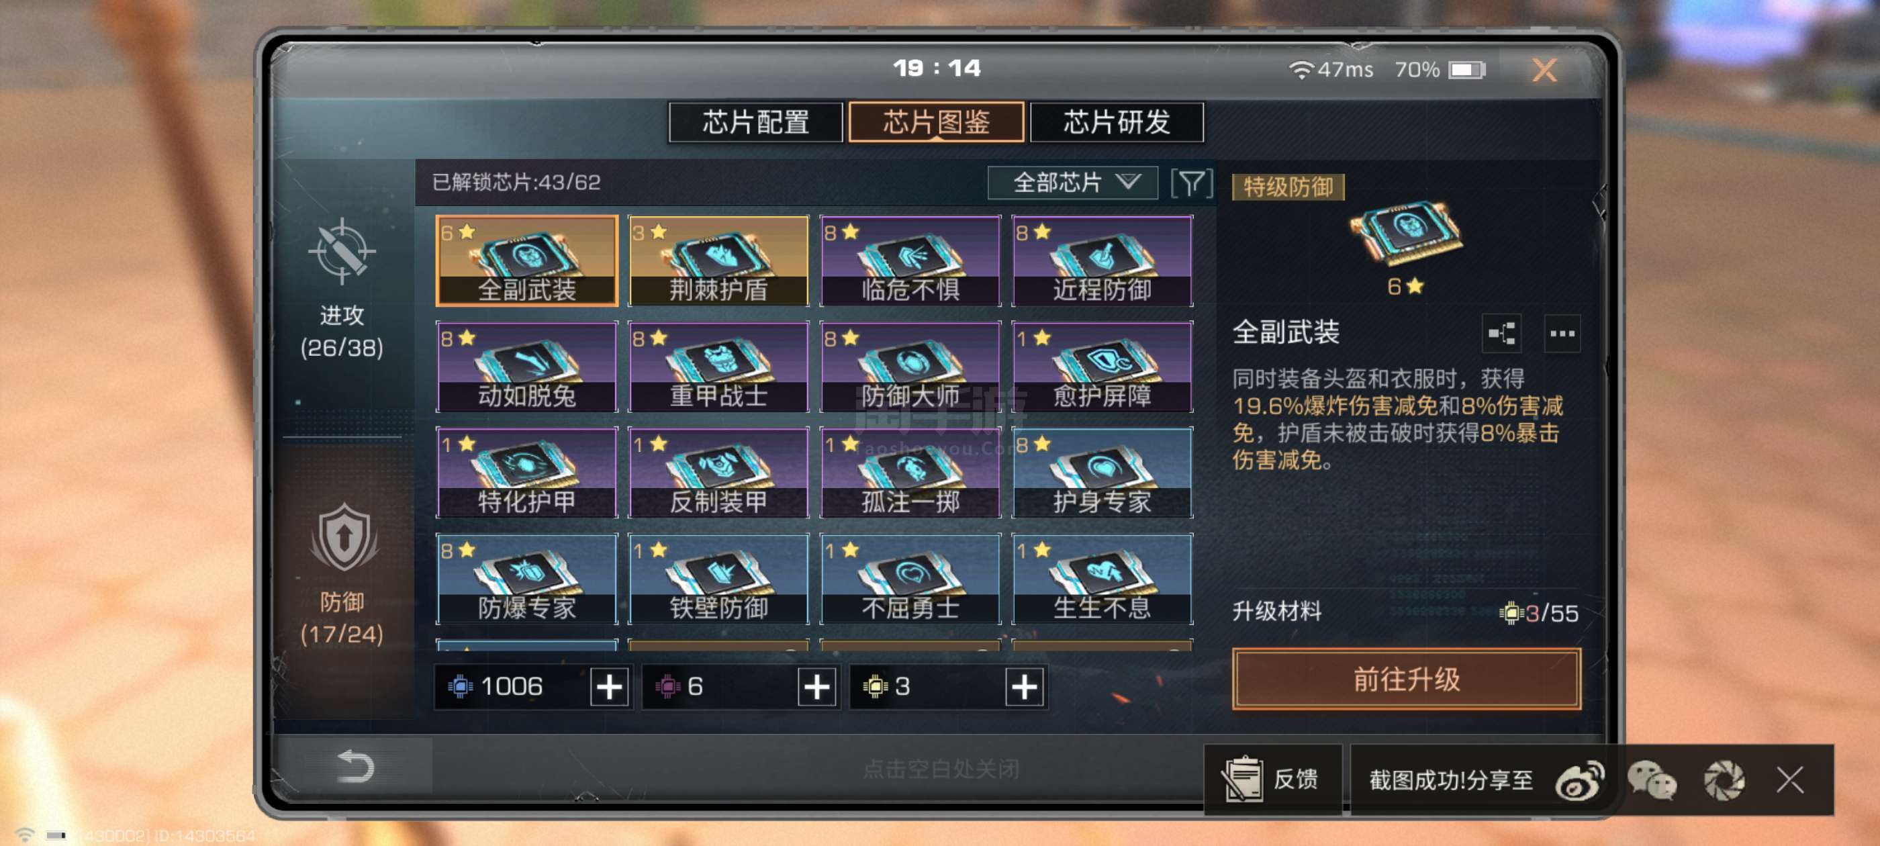The width and height of the screenshot is (1880, 846).
Task: Click the filter funnel icon
Action: [x=1191, y=183]
